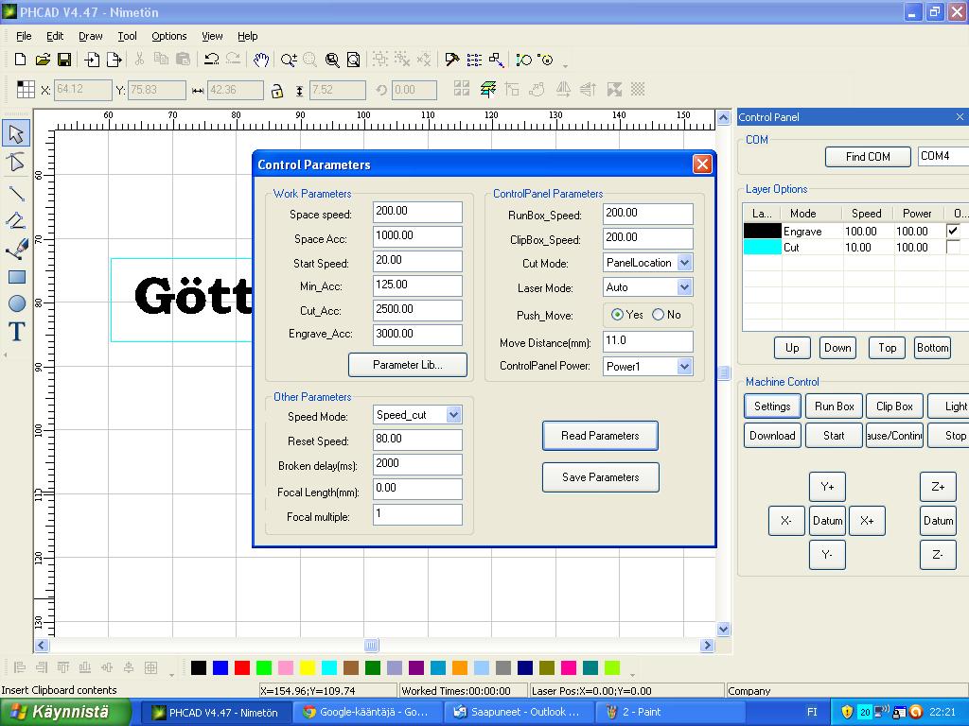Screen dimensions: 969x726
Task: Uncheck the Engrave layer output checkbox
Action: (953, 231)
